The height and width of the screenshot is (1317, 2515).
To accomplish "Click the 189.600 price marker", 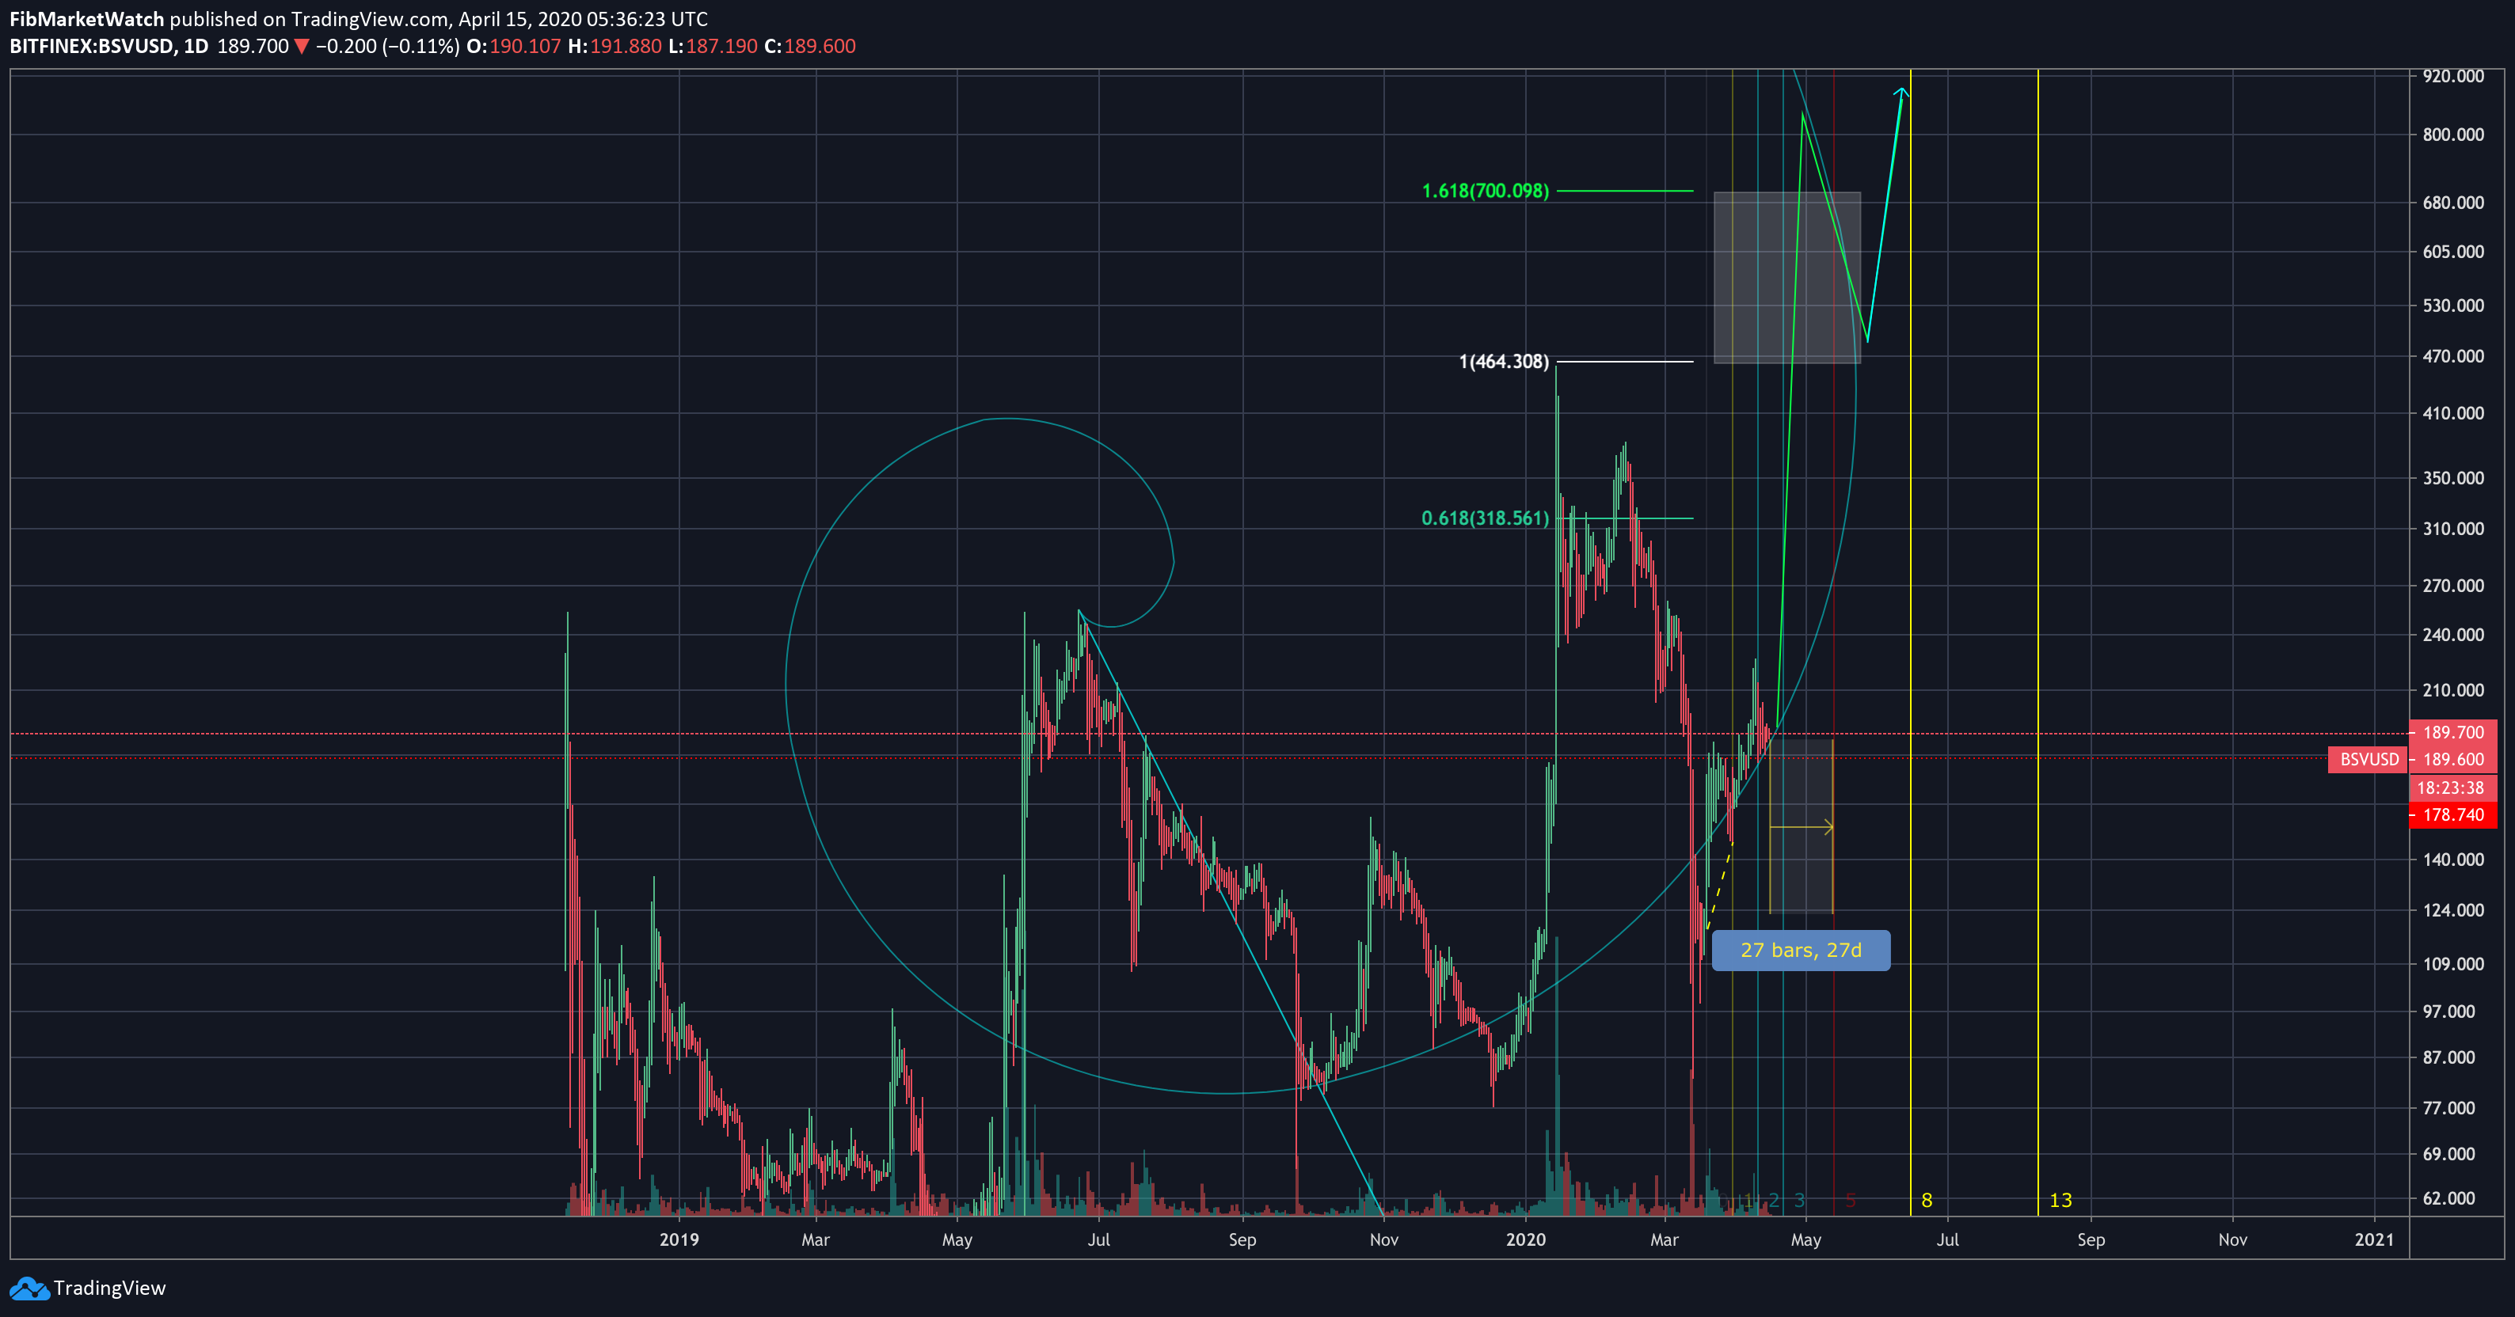I will coord(2452,759).
